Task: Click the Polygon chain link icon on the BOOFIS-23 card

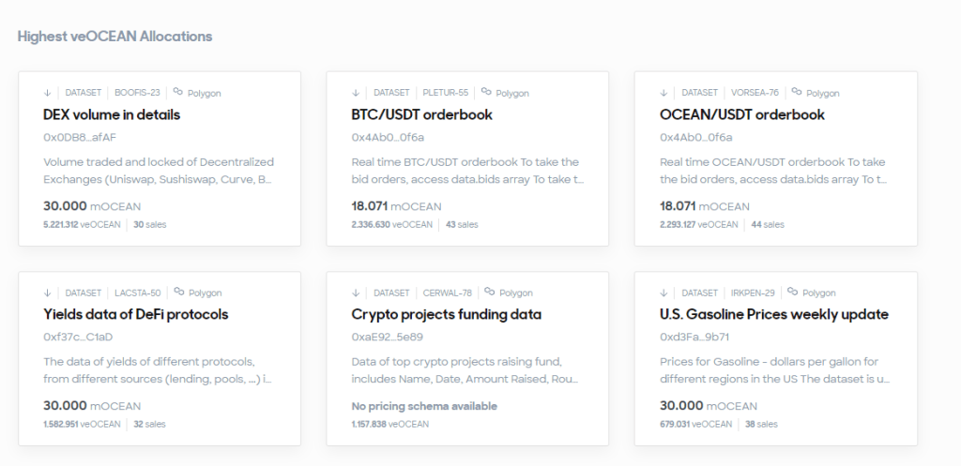Action: click(x=177, y=91)
